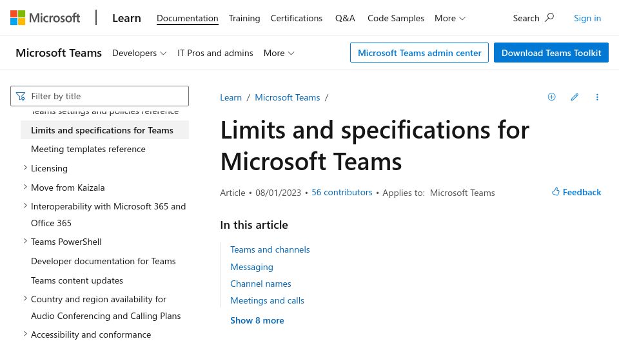This screenshot has width=619, height=348.
Task: Open the Developers dropdown menu
Action: [139, 53]
